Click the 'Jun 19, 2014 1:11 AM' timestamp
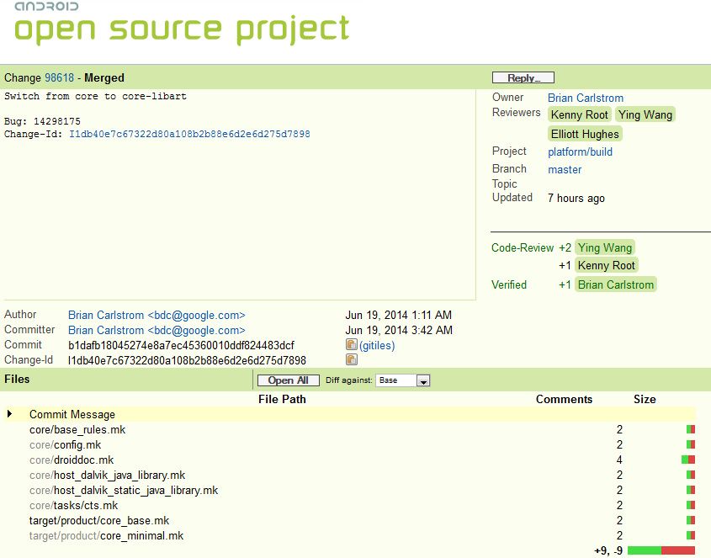This screenshot has width=711, height=558. click(x=399, y=315)
